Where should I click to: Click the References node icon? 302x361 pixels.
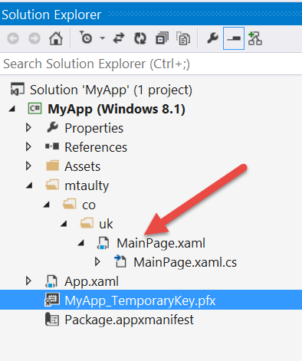(52, 146)
